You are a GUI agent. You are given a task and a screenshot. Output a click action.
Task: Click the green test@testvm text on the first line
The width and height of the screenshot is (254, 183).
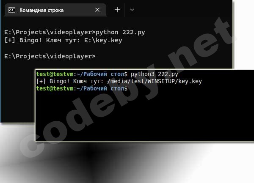point(55,74)
